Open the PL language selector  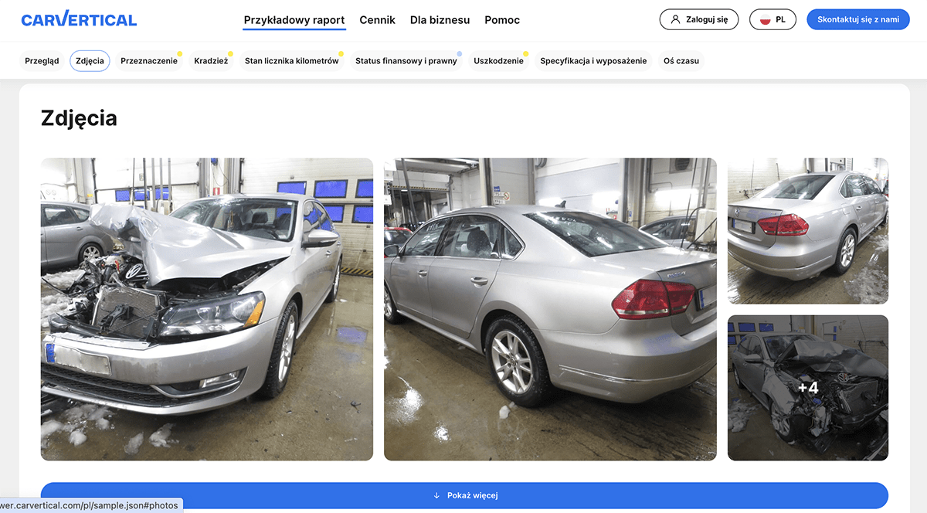click(x=772, y=19)
